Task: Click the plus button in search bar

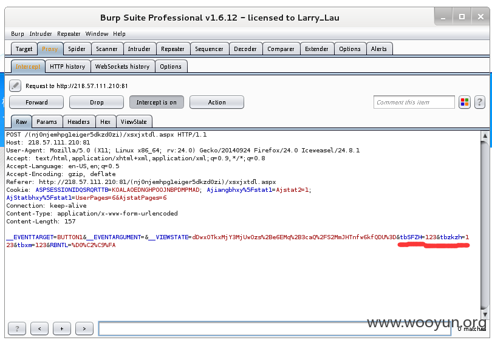Action: [x=62, y=328]
